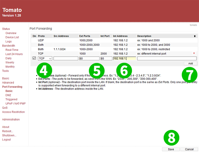Open the Basic settings section above Advanced
This screenshot has width=199, height=152.
5,78
